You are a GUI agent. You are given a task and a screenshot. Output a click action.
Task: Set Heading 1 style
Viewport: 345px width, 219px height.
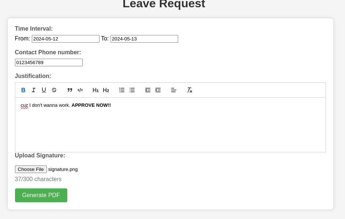(95, 90)
